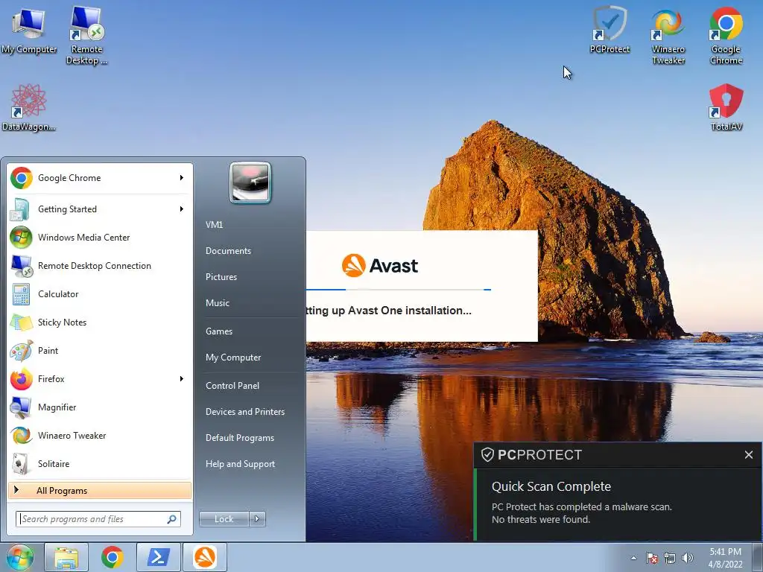The width and height of the screenshot is (763, 572).
Task: Click the user account picture in Start menu
Action: [x=250, y=182]
